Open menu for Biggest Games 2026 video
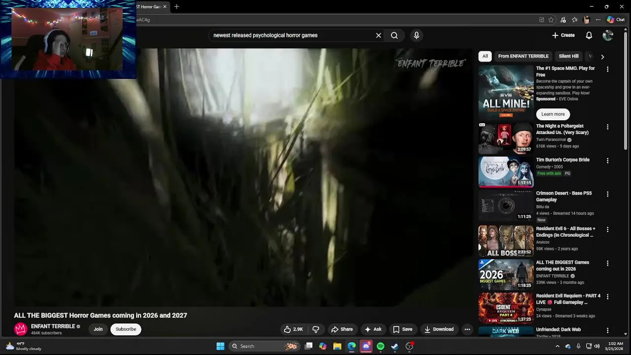 (x=607, y=263)
